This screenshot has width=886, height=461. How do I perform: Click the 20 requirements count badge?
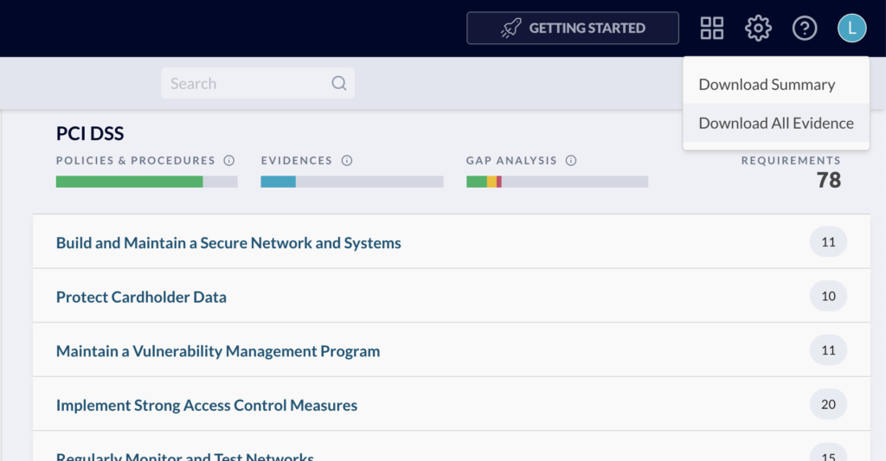point(828,405)
